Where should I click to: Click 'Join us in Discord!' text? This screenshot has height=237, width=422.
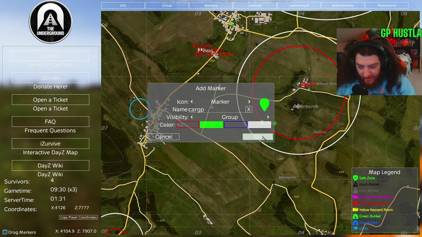coord(50,65)
